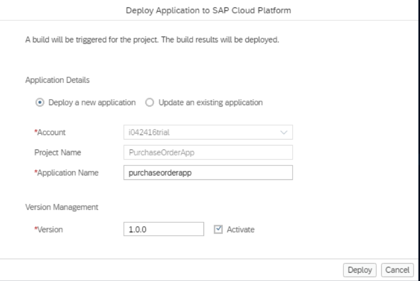
Task: Click the Deploy button
Action: point(359,270)
